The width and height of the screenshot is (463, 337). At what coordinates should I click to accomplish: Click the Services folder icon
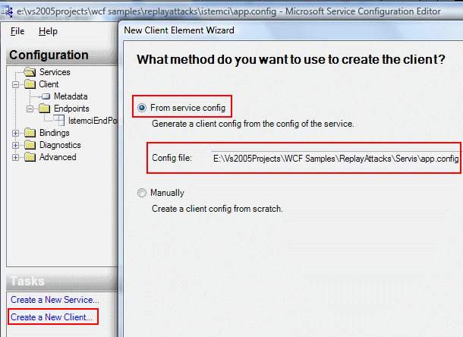pos(30,72)
